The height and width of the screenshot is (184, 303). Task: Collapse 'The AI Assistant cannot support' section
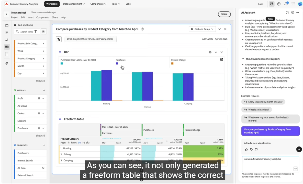[243, 59]
